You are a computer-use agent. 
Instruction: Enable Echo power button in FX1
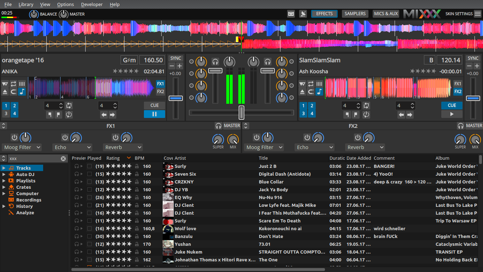point(65,137)
